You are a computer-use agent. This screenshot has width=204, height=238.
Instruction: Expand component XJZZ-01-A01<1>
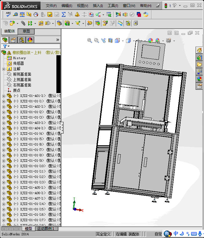4,96
